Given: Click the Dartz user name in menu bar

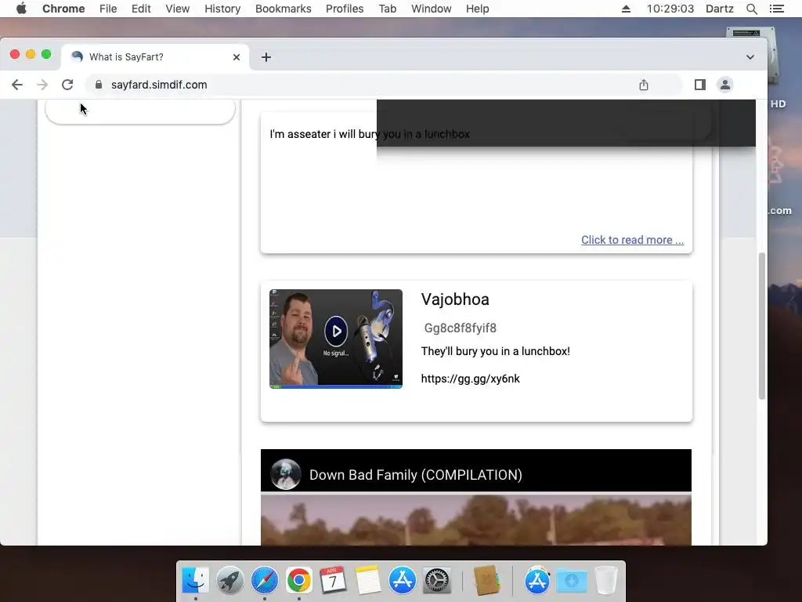Looking at the screenshot, I should [719, 9].
